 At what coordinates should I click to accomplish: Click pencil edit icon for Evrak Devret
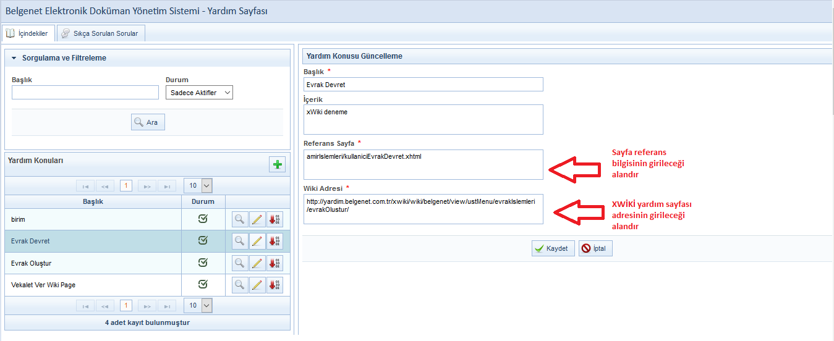(257, 241)
